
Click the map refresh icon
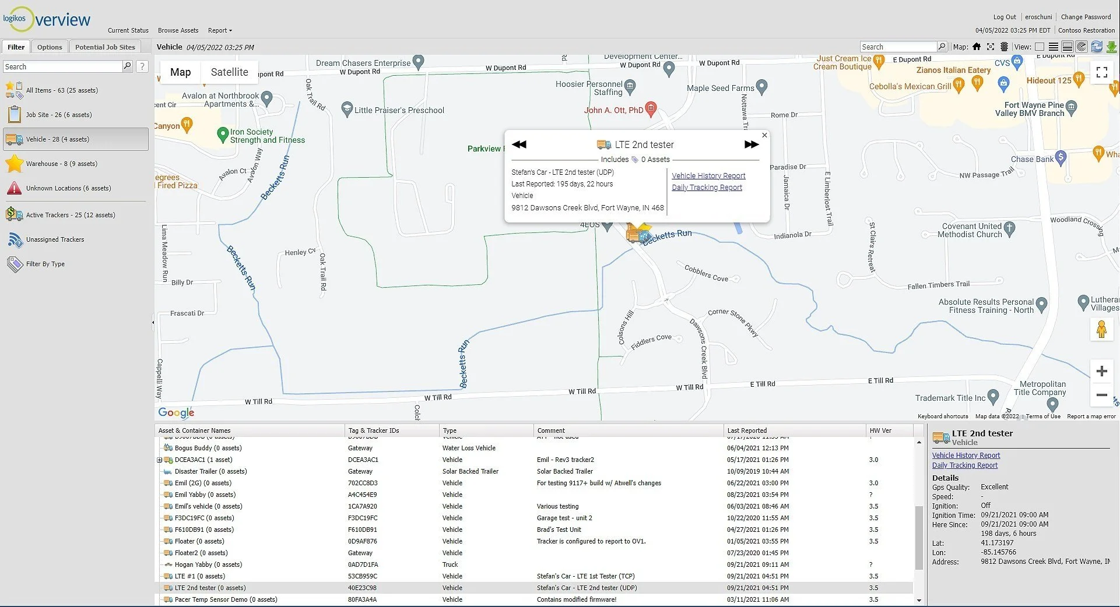pos(1097,47)
